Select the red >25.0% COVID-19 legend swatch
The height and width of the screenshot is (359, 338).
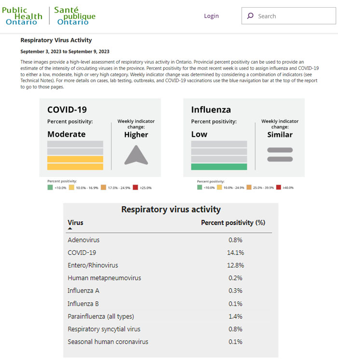[136, 187]
